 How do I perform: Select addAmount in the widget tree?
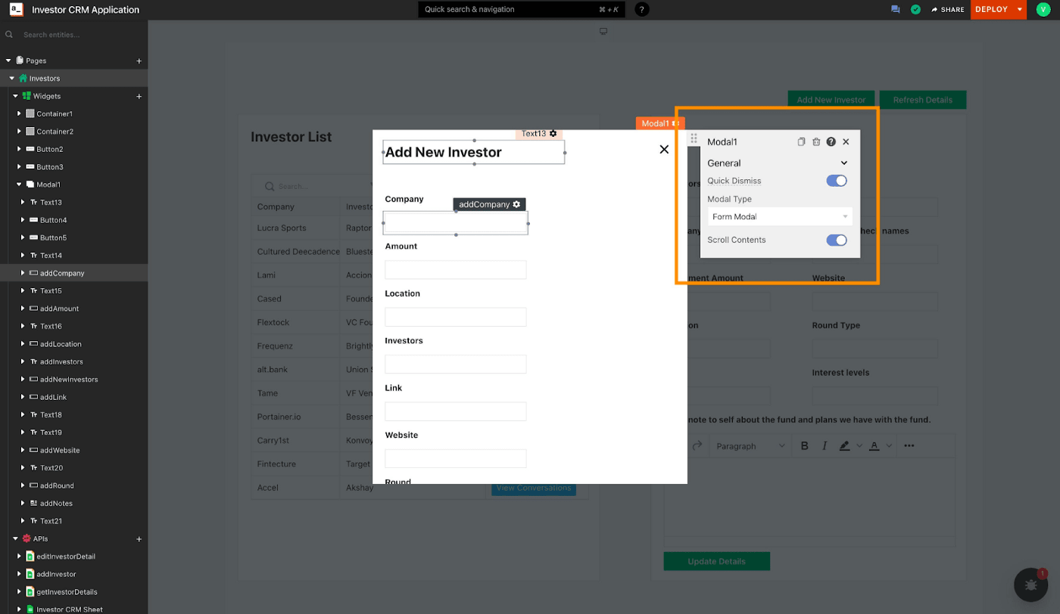click(59, 309)
